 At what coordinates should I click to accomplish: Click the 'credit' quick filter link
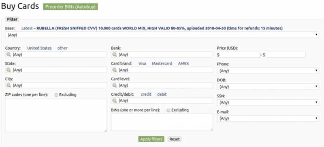pyautogui.click(x=146, y=94)
